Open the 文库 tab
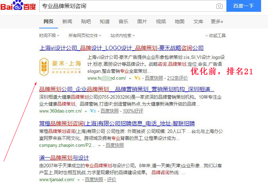268x187 pixels. pos(198,21)
